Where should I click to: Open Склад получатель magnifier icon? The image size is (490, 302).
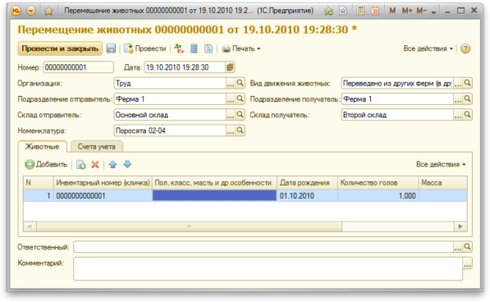coord(467,115)
